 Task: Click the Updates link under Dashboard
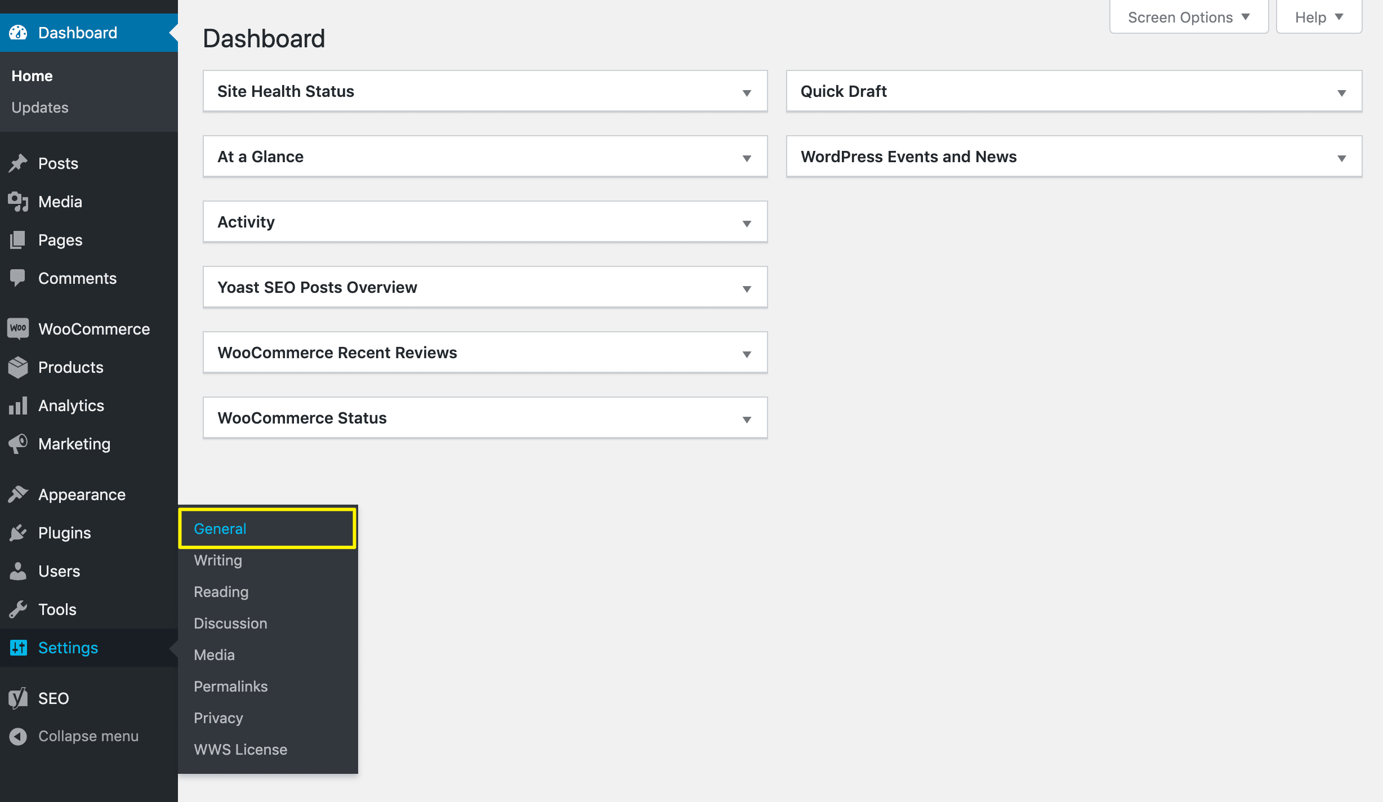pos(40,107)
